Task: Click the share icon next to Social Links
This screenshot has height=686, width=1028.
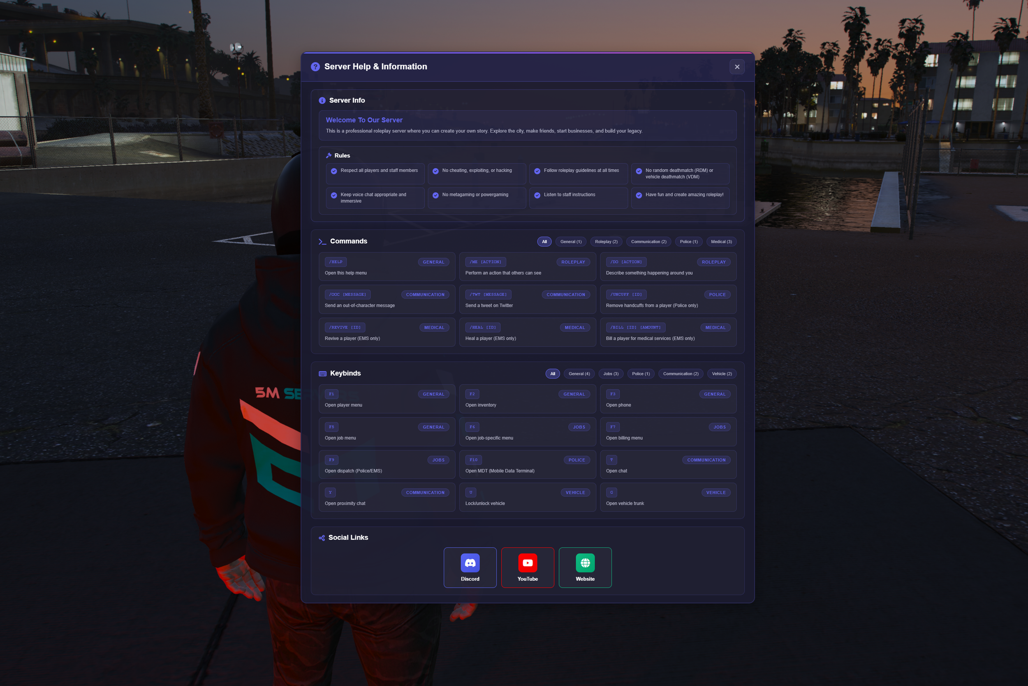Action: coord(322,537)
